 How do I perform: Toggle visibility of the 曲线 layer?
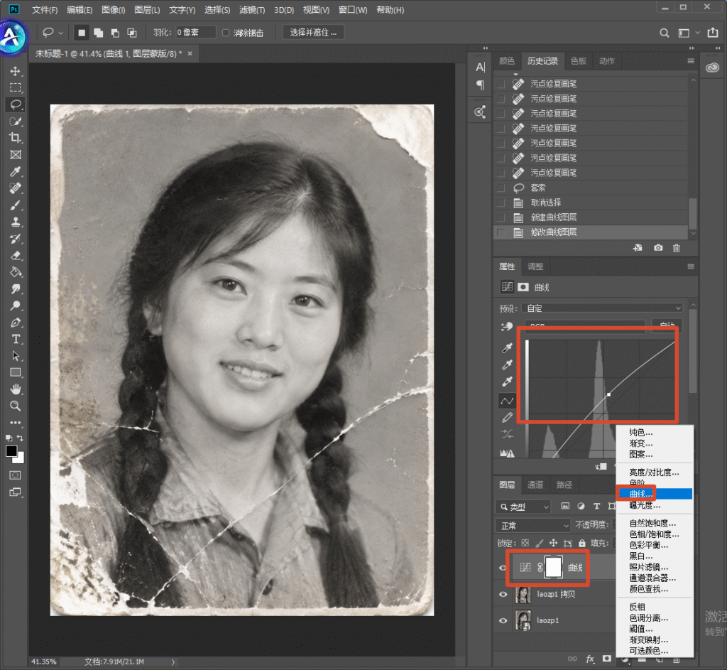pos(503,568)
